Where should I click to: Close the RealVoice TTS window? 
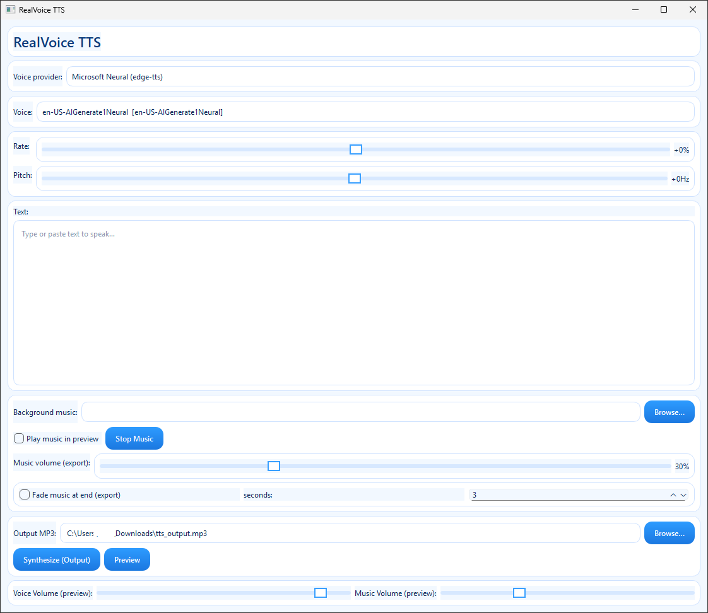(693, 9)
